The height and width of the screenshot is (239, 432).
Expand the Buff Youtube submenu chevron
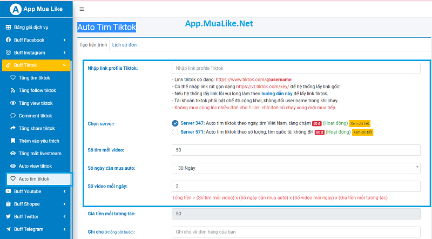[x=65, y=191]
